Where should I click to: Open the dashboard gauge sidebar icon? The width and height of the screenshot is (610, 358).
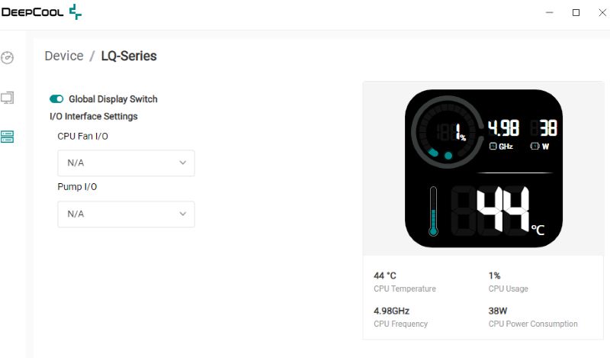pos(8,58)
